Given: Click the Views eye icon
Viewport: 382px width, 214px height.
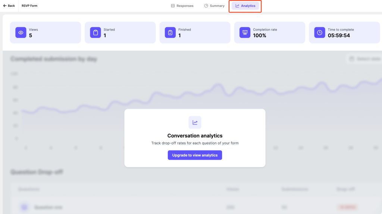Looking at the screenshot, I should pyautogui.click(x=21, y=33).
